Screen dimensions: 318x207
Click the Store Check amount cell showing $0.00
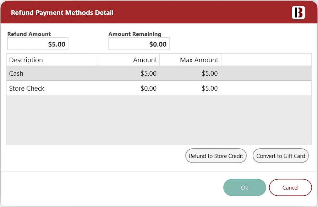pyautogui.click(x=148, y=89)
